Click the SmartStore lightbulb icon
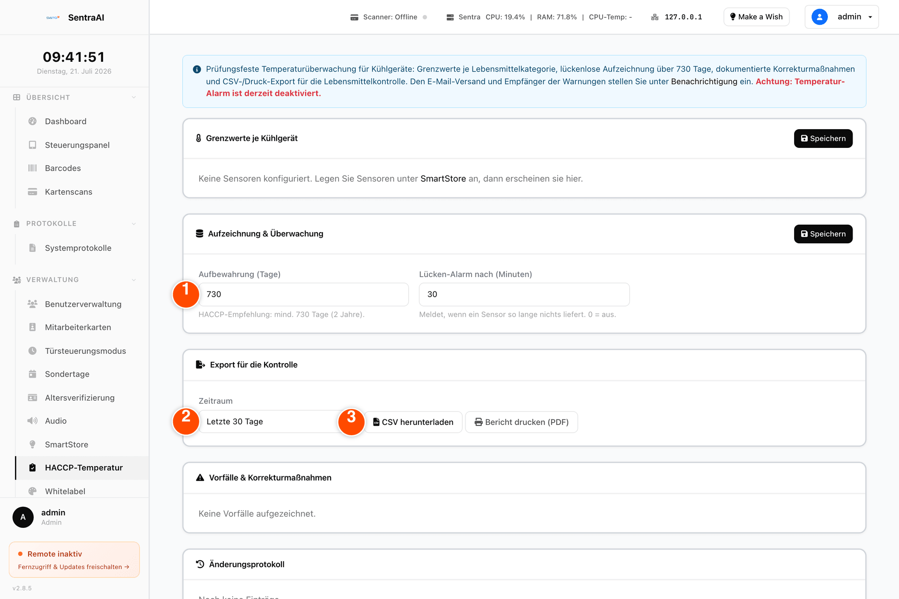The height and width of the screenshot is (599, 899). click(32, 444)
